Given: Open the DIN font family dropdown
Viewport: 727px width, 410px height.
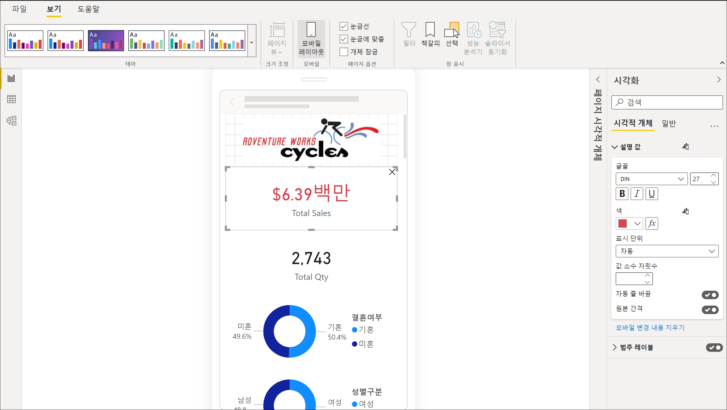Looking at the screenshot, I should click(x=652, y=179).
